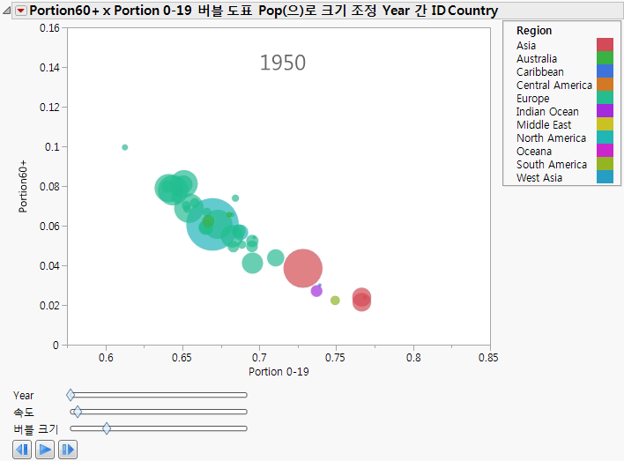Select the Europe legend color swatch
This screenshot has width=624, height=461.
point(605,98)
